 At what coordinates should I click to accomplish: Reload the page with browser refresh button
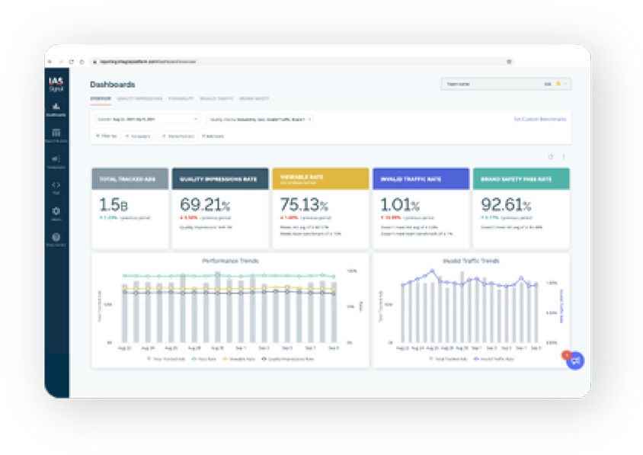pos(72,61)
